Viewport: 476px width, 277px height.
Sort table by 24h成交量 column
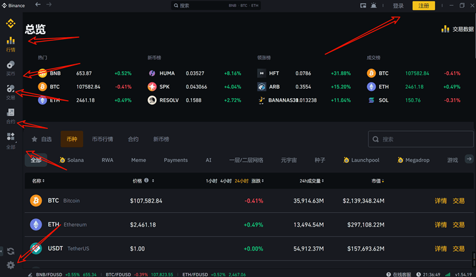(312, 181)
